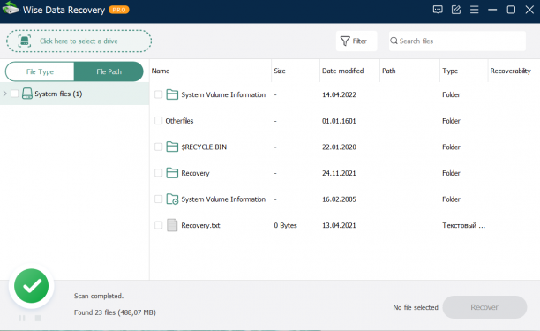Click the Текстовый type cell
Viewport: 540px width, 331px height.
coord(463,225)
